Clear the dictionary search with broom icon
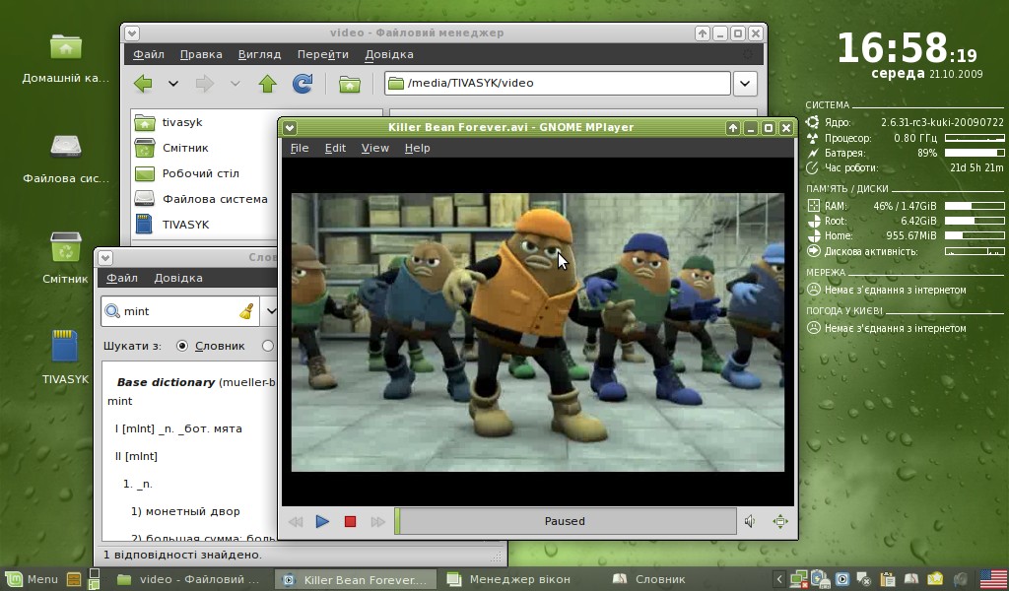1009x591 pixels. point(246,311)
